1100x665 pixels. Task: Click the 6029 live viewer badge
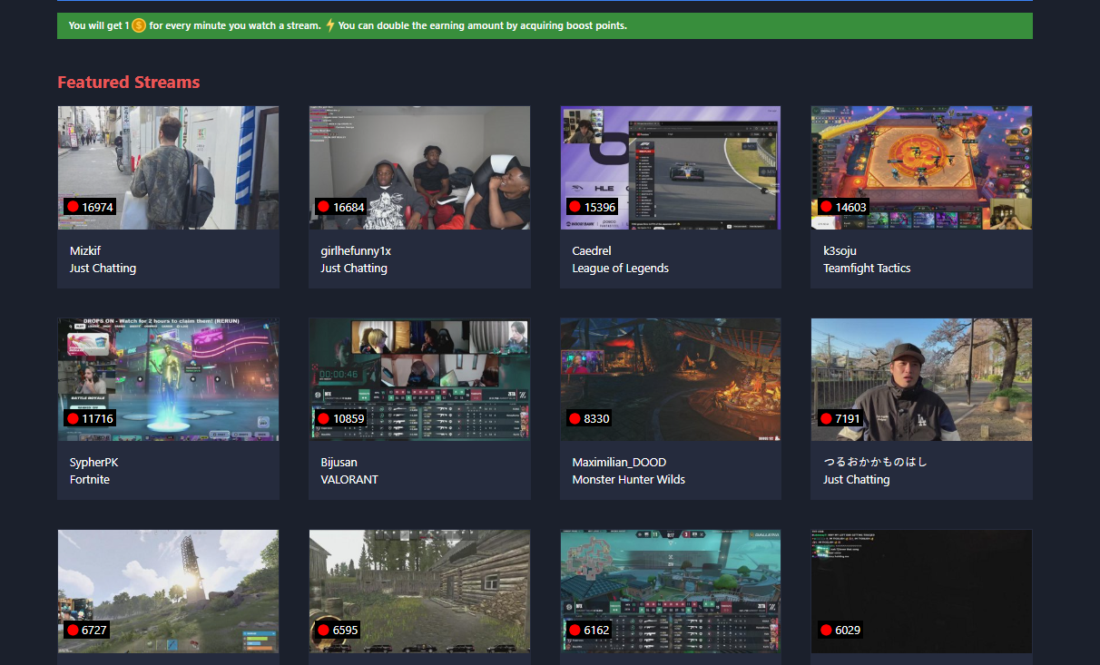click(840, 630)
